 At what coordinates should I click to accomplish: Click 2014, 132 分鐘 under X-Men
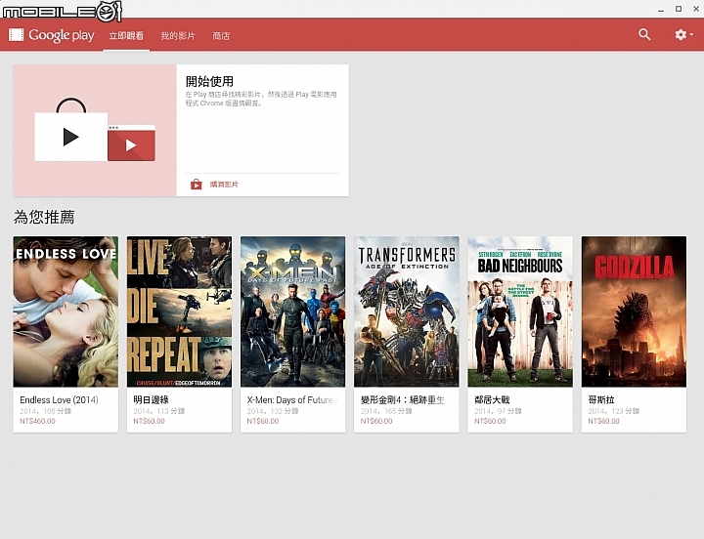coord(273,411)
